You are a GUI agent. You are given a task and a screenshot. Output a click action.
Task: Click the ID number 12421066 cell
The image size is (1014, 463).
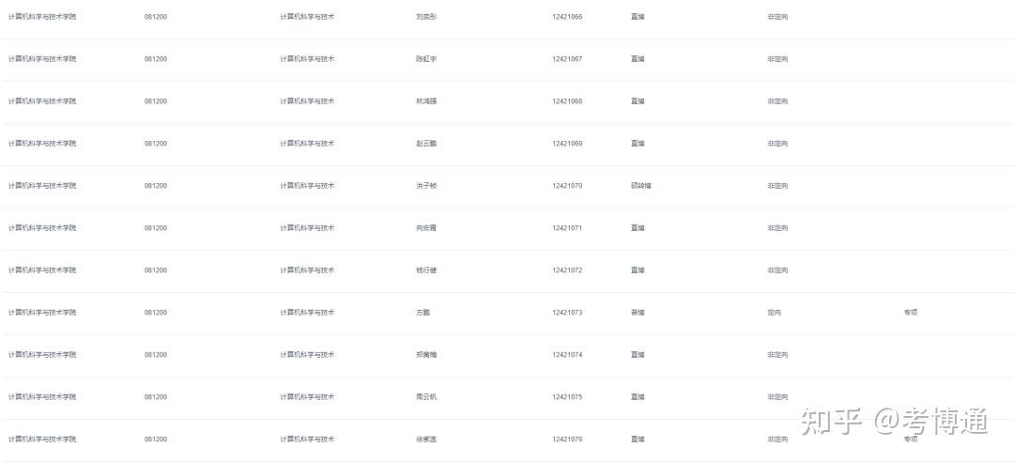pyautogui.click(x=567, y=17)
